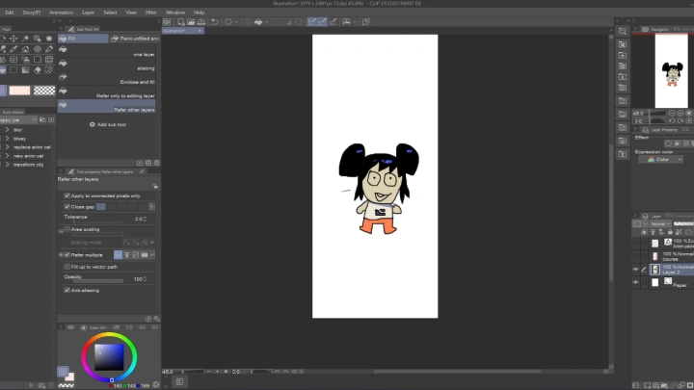Click the CLIP STUDIO launcher icon in command bar
Image resolution: width=694 pixels, height=390 pixels.
[167, 21]
